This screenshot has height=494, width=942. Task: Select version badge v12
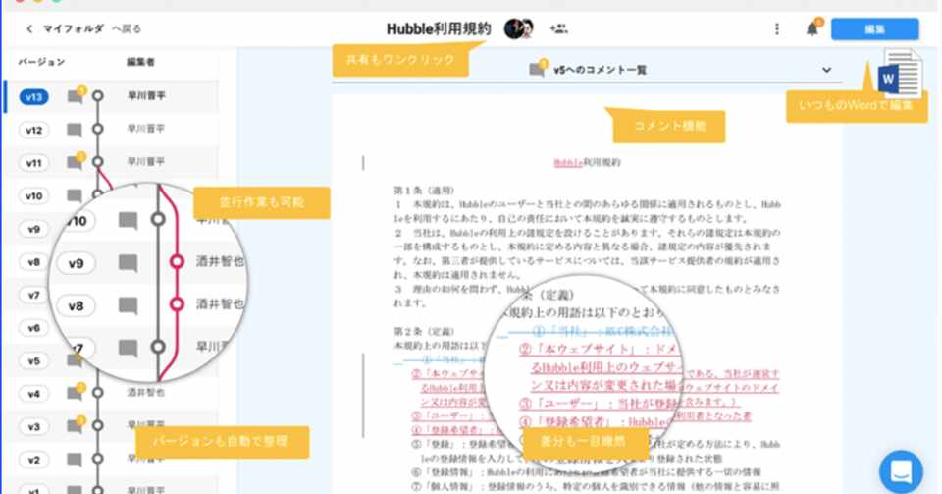pos(33,130)
